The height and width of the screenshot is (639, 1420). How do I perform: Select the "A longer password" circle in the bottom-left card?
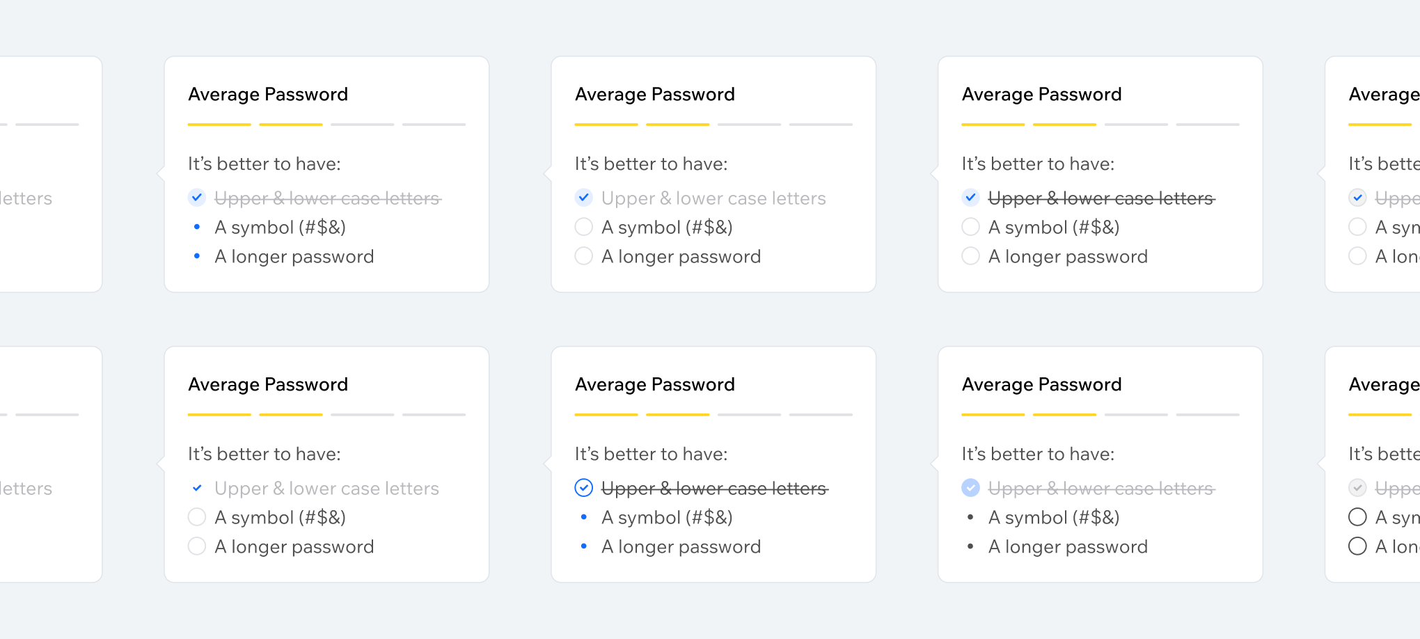[197, 546]
